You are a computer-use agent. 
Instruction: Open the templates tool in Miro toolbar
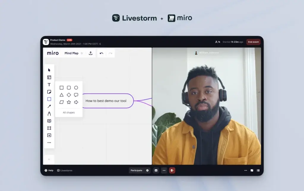tap(49, 77)
